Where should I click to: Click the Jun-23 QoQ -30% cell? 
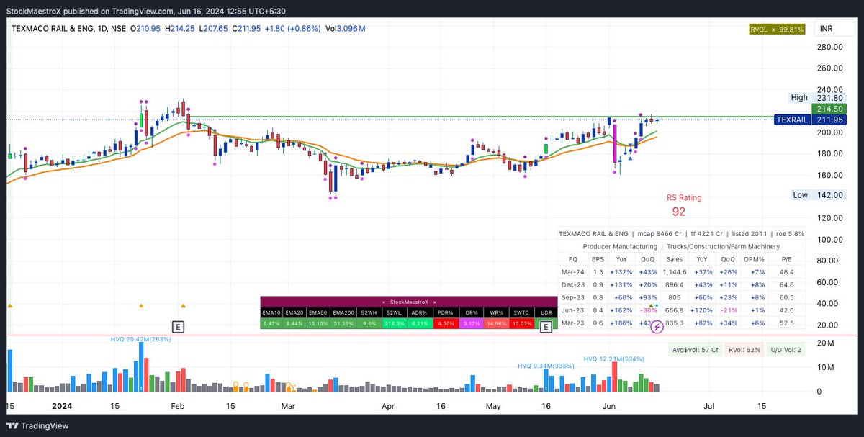[x=648, y=310]
